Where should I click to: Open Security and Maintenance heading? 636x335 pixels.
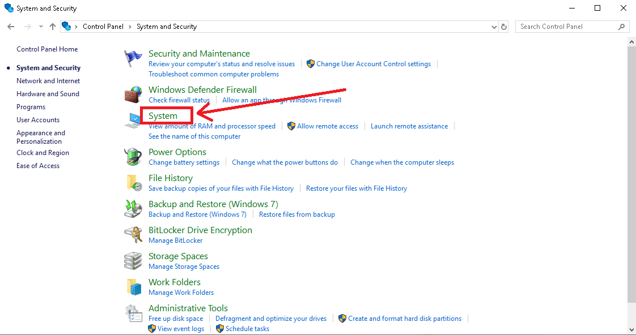tap(199, 53)
